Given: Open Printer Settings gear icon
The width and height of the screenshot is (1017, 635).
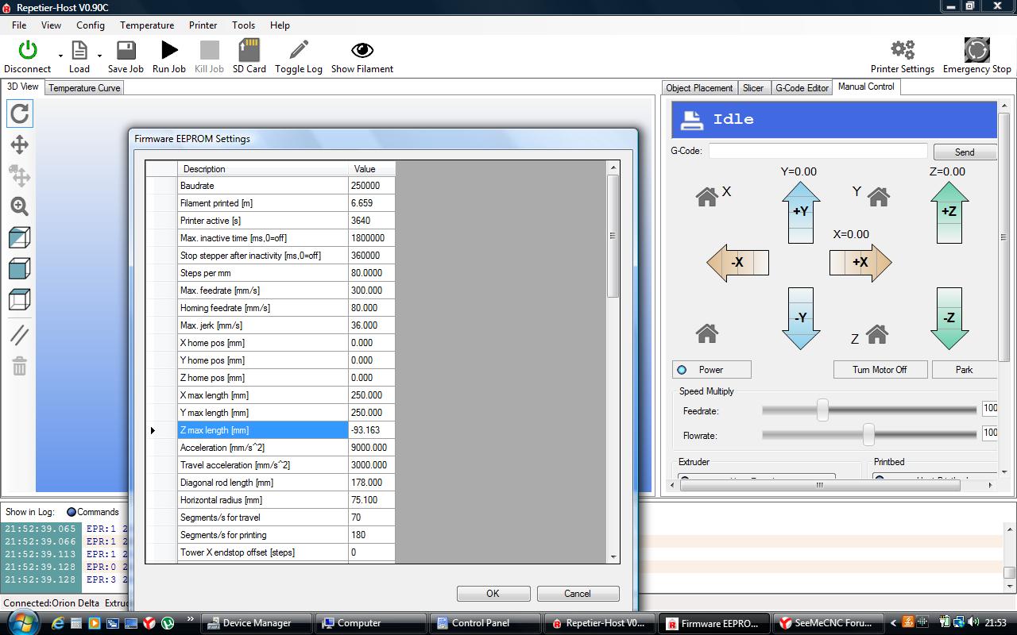Looking at the screenshot, I should (x=902, y=51).
